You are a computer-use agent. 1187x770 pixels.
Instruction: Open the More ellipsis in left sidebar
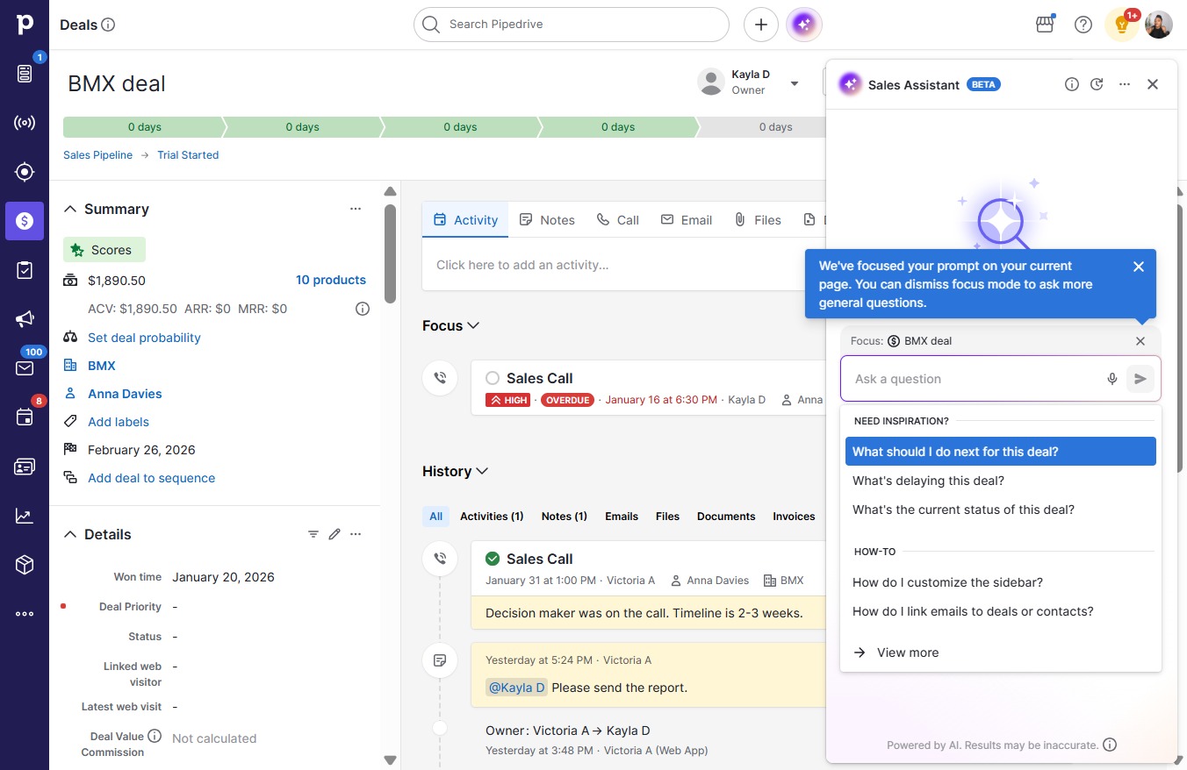coord(25,614)
